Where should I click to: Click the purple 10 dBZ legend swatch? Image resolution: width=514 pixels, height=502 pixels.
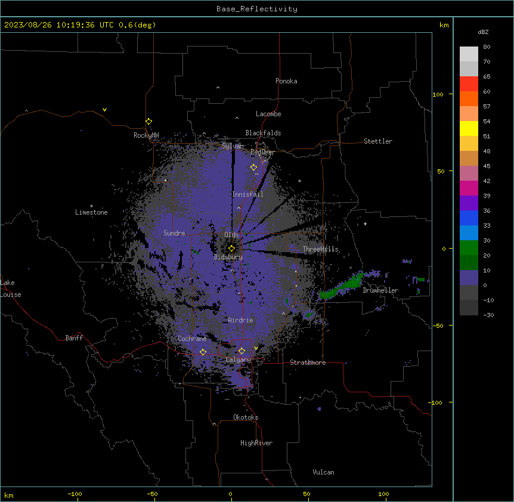pos(469,278)
